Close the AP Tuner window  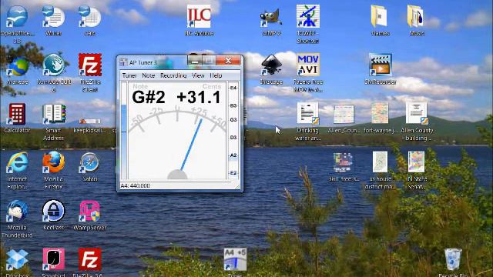[x=228, y=61]
